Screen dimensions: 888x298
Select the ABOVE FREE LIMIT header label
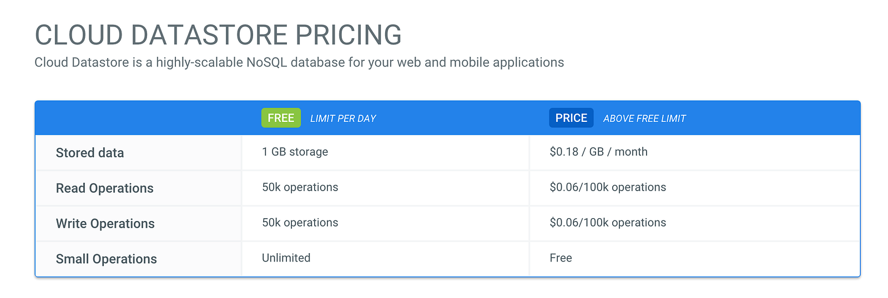[644, 119]
